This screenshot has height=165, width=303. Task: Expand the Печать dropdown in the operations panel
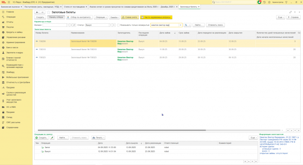(98, 138)
